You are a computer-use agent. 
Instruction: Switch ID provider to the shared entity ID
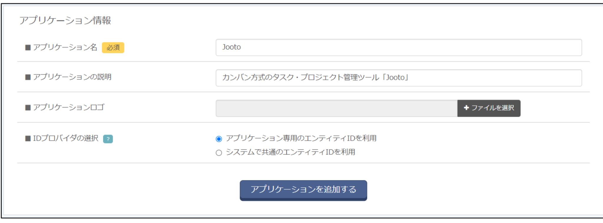tap(219, 152)
